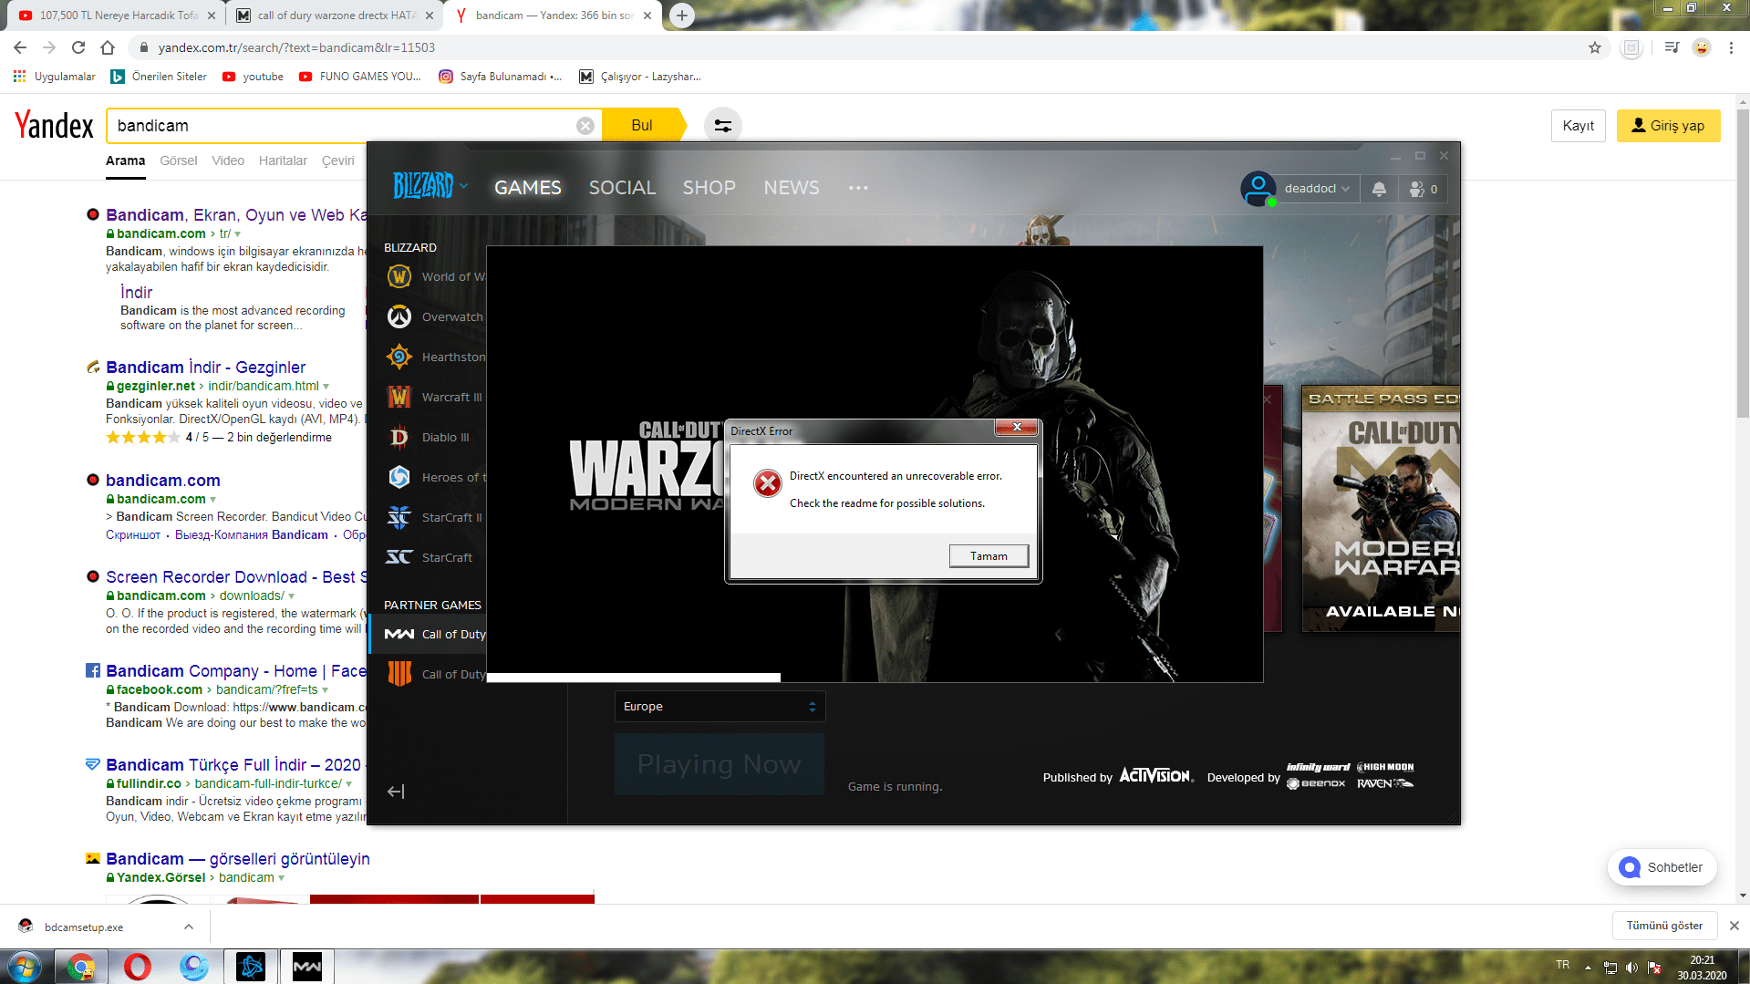This screenshot has height=984, width=1750.
Task: Open Chrome three-dot menu
Action: [1731, 47]
